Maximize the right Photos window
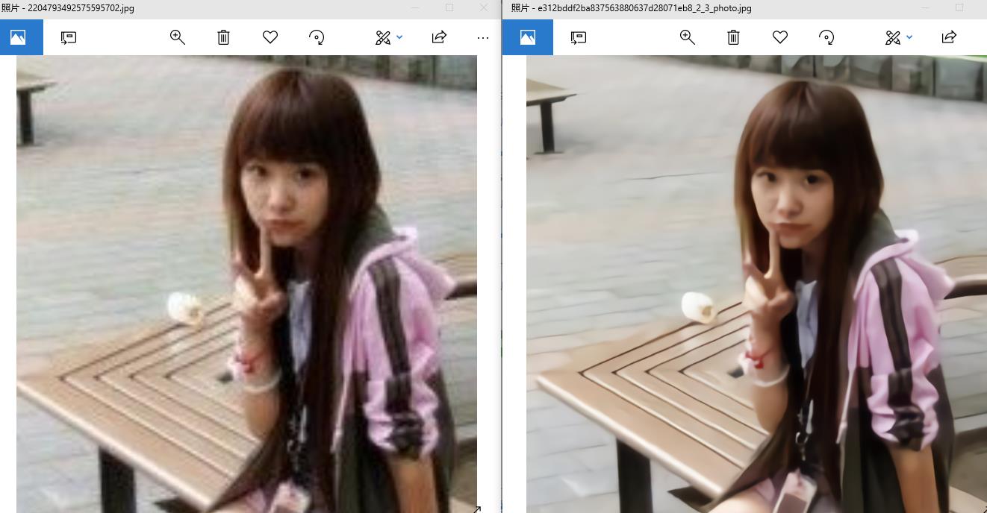This screenshot has height=513, width=987. click(959, 8)
